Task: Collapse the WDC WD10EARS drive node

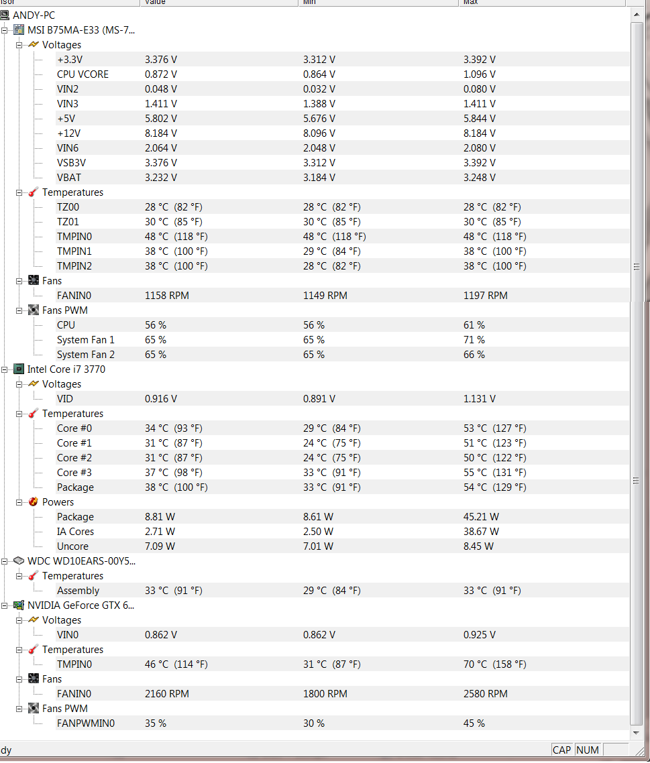Action: [5, 561]
